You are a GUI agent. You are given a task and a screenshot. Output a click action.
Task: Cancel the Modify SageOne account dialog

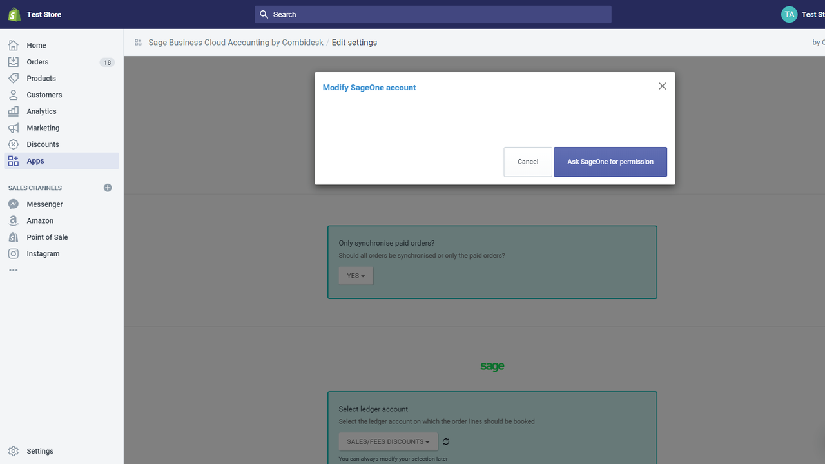tap(527, 162)
